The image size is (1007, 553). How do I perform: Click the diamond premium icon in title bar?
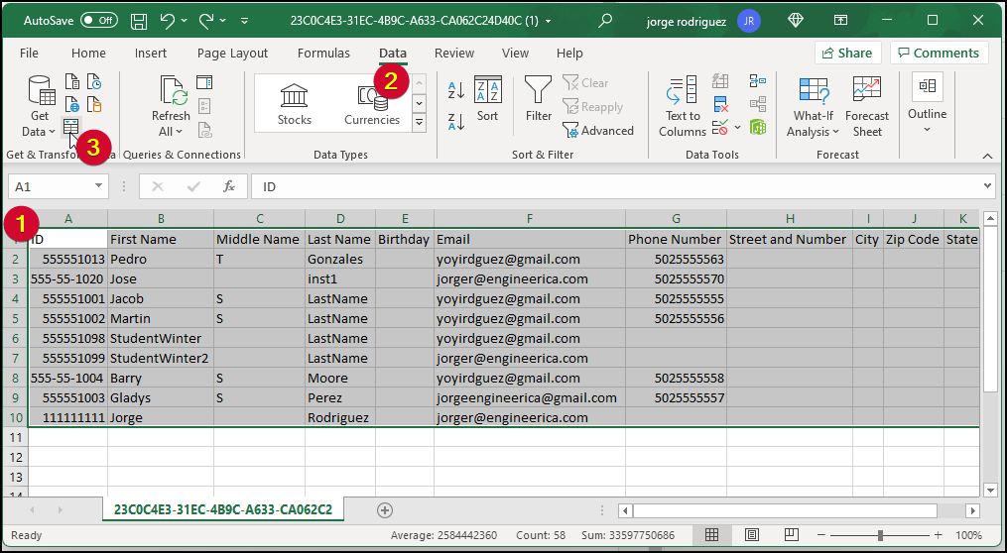pyautogui.click(x=796, y=21)
